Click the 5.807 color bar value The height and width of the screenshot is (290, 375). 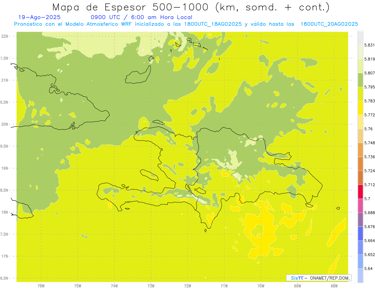[x=369, y=73]
